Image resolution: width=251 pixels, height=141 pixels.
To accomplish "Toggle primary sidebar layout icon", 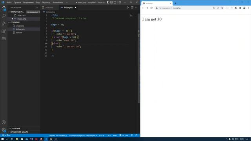I will pos(108,2).
